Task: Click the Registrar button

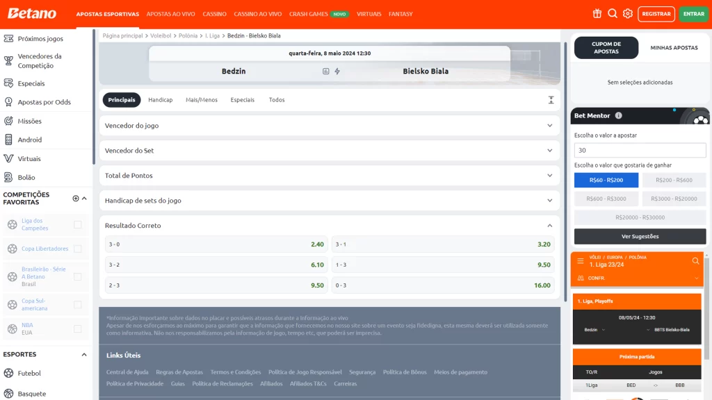Action: pos(656,14)
